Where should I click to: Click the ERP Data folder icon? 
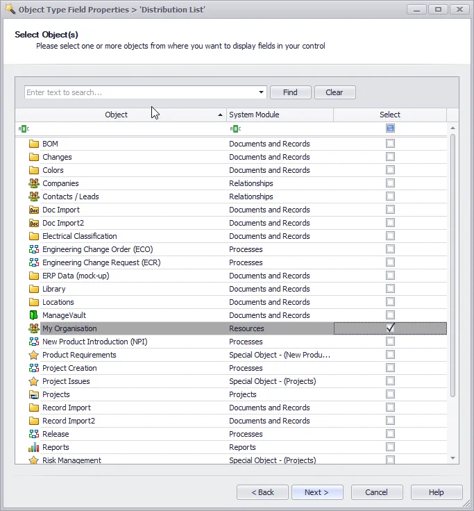point(33,276)
